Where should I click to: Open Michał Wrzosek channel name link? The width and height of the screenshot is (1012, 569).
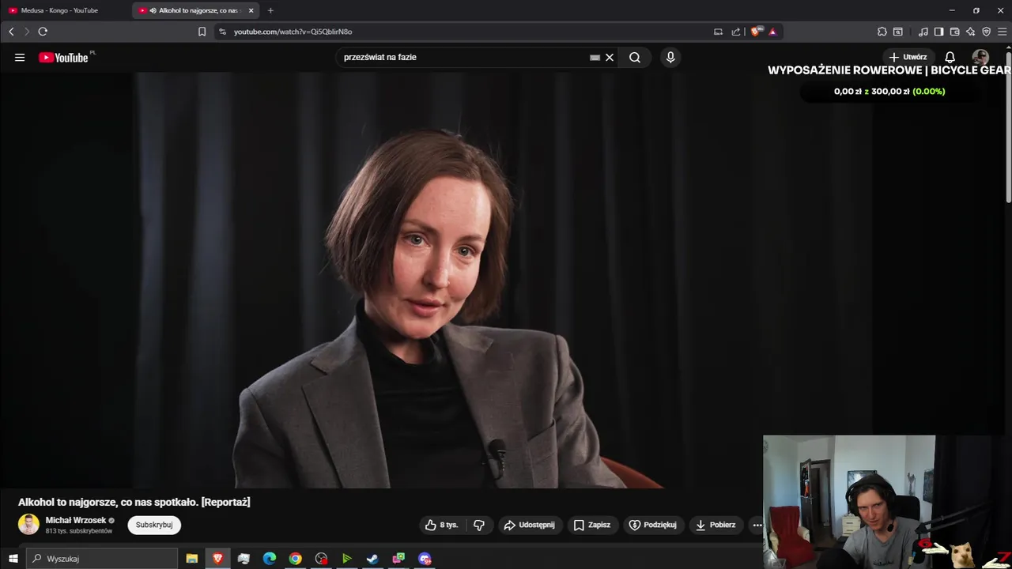(x=76, y=520)
